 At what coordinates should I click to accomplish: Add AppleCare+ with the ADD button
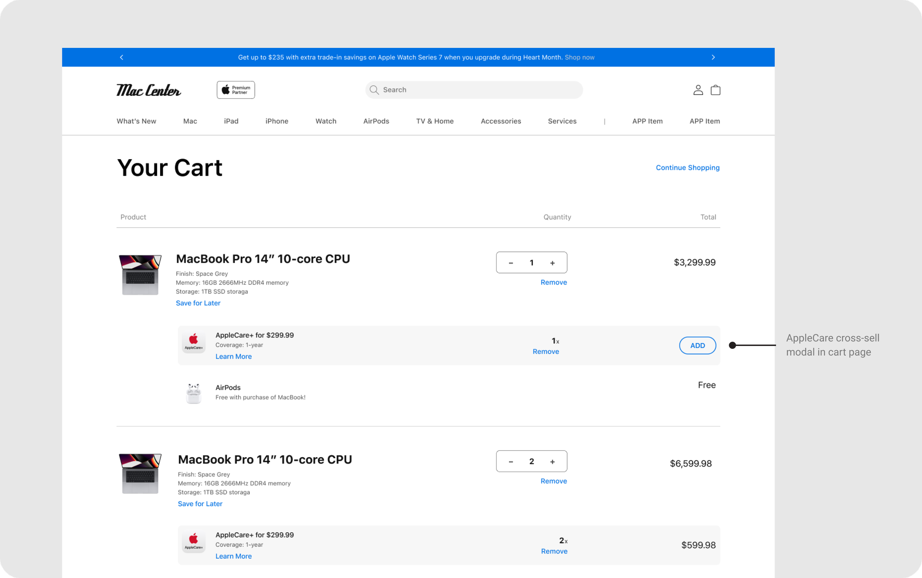tap(697, 346)
